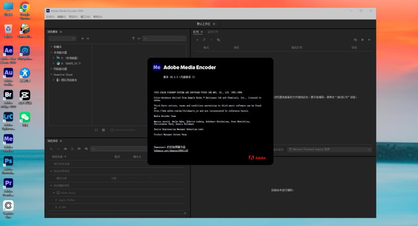Open the Queue panel menu icon

202,32
